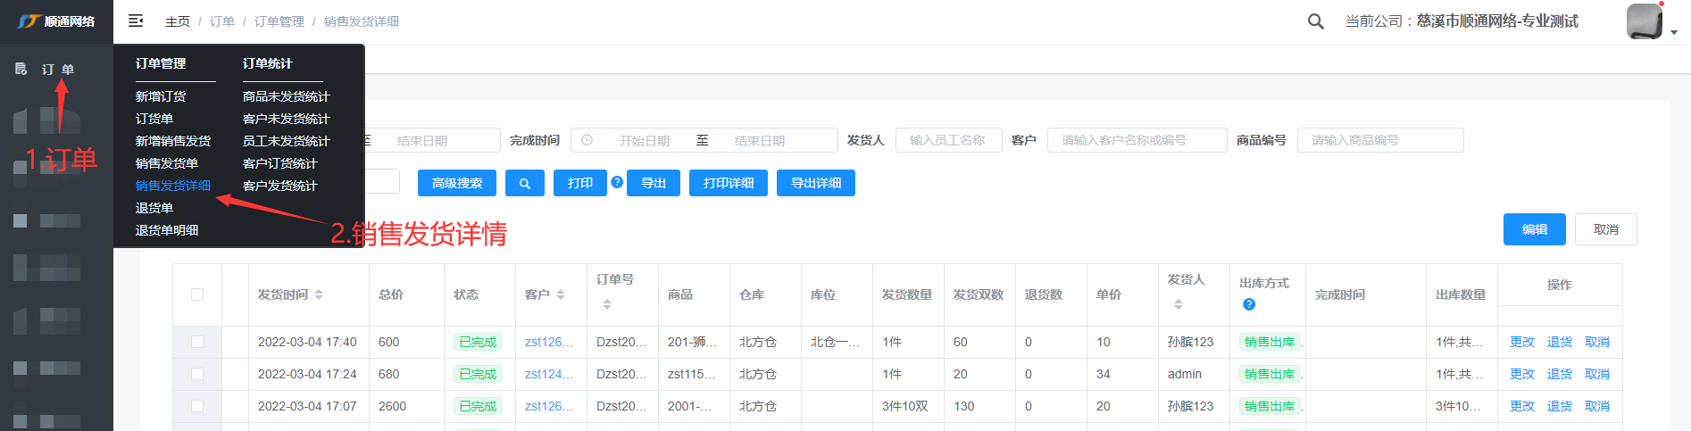This screenshot has height=431, width=1691.
Task: Expand the user account dropdown arrow
Action: pos(1674,32)
